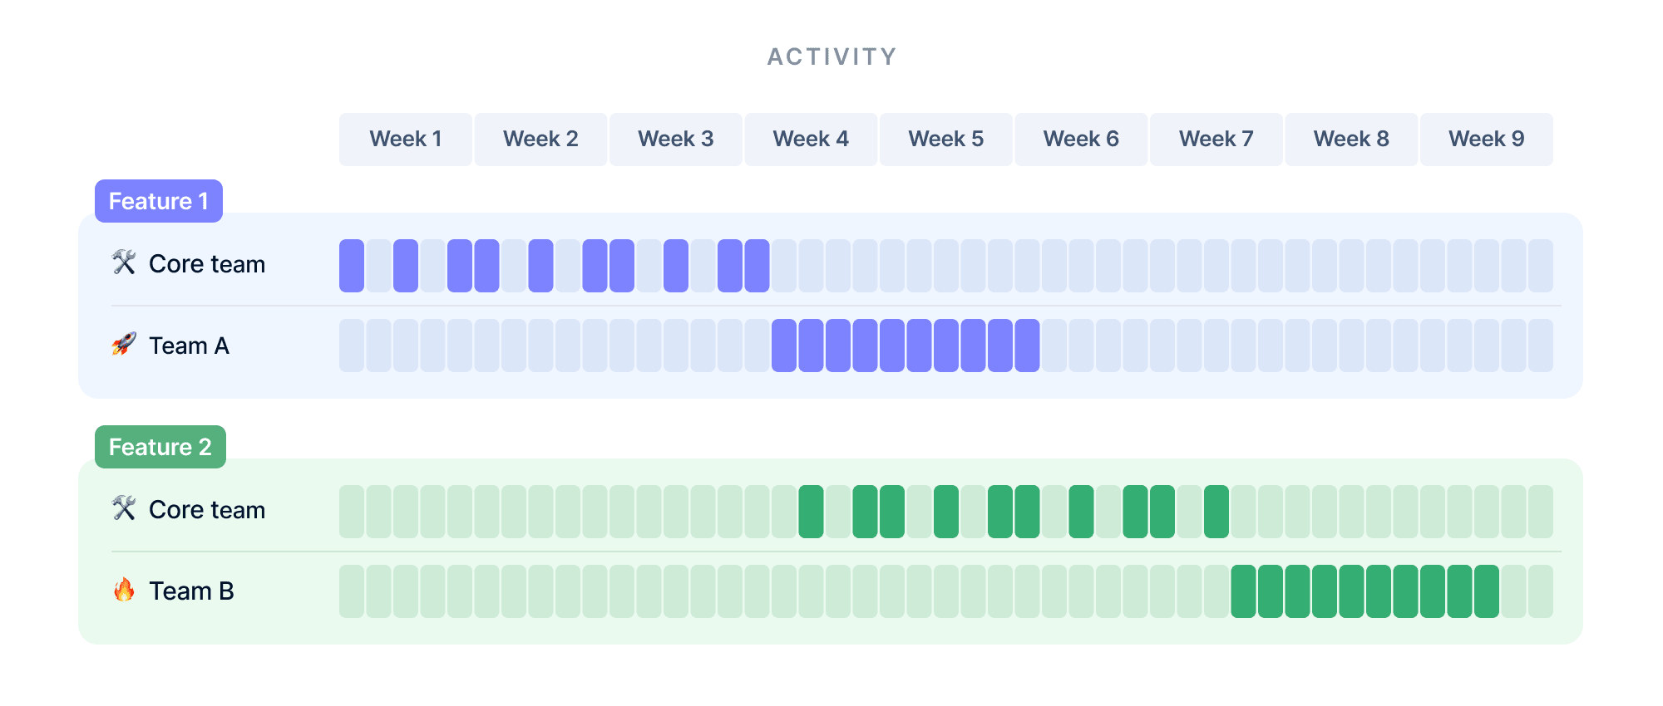Screen dimensions: 1663x706
Task: Click the hammer and wrench icon in Feature 2
Action: 124,508
